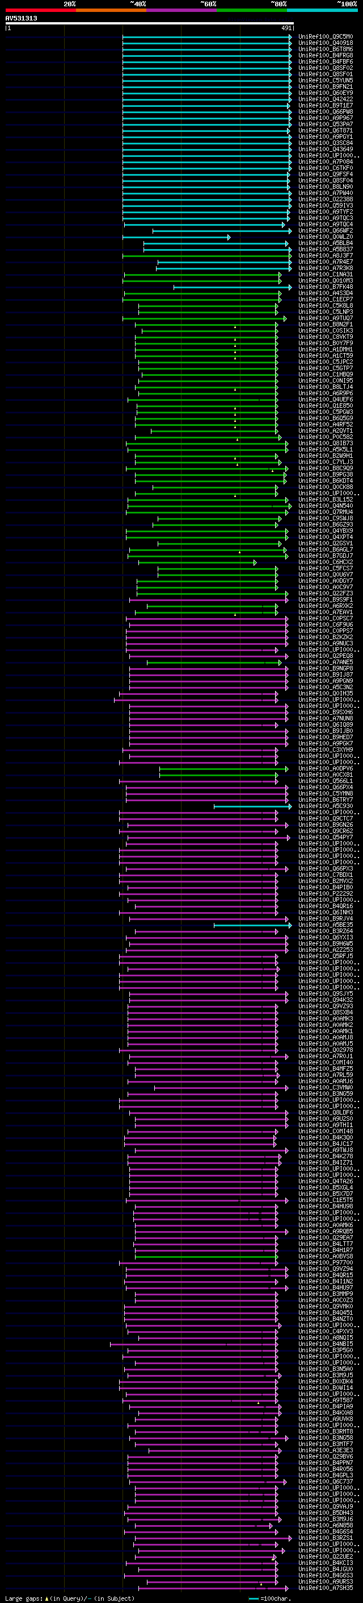Click UniRef100_Q66WF2 entry

(325, 230)
